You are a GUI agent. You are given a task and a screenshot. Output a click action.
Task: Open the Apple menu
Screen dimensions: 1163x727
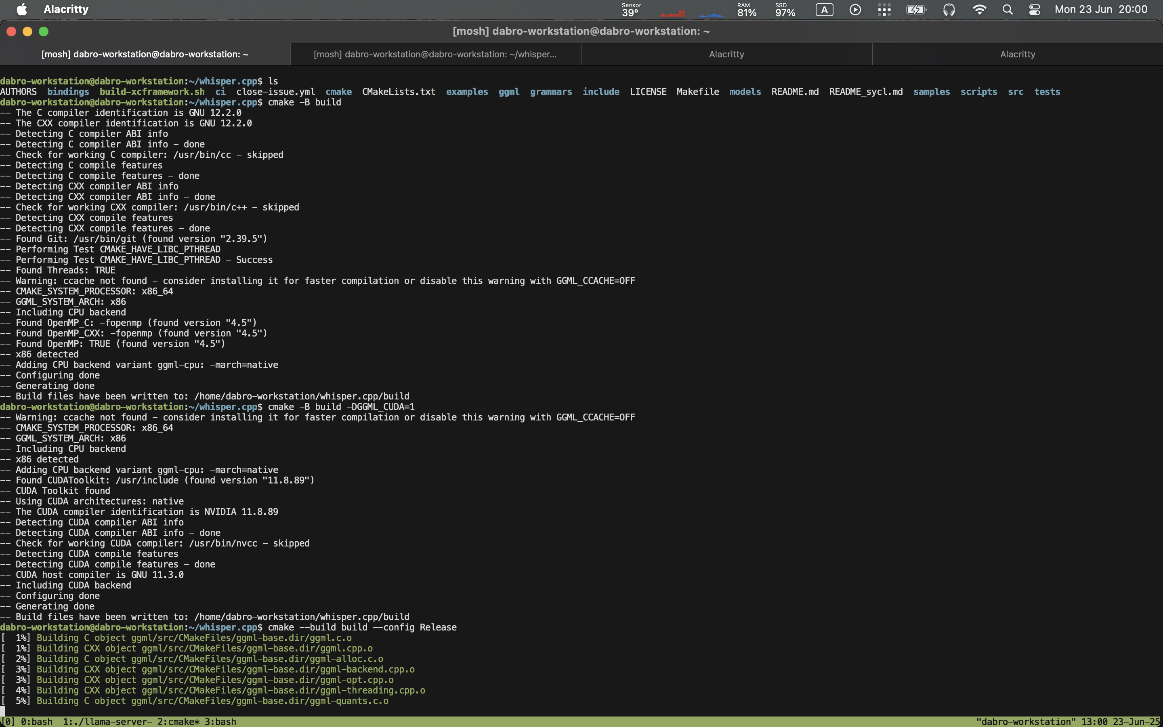click(x=22, y=10)
